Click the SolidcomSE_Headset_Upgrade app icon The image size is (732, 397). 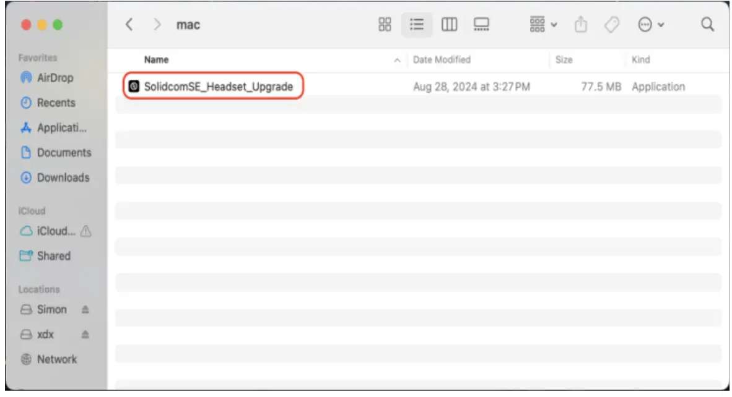pos(134,86)
